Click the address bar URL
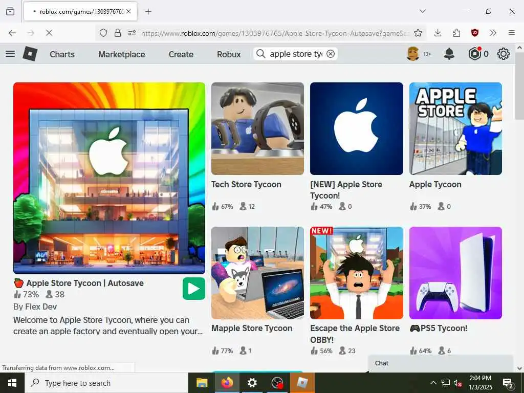 275,33
